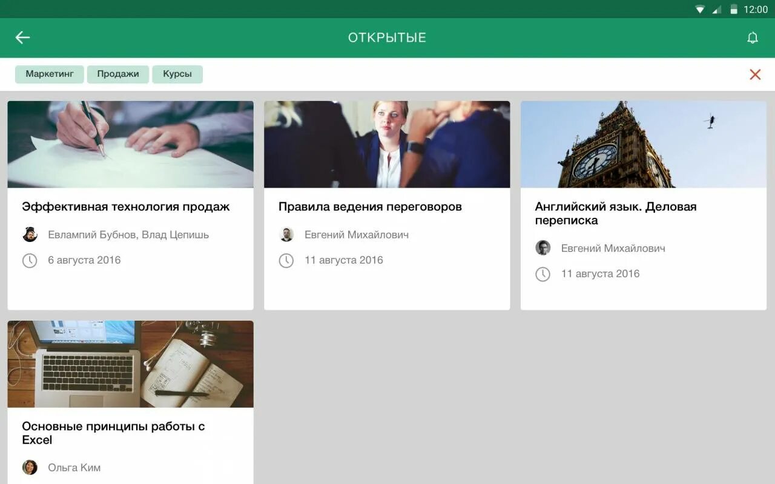This screenshot has width=775, height=484.
Task: Click clock icon on Правила ведения переговоров card
Action: click(286, 261)
